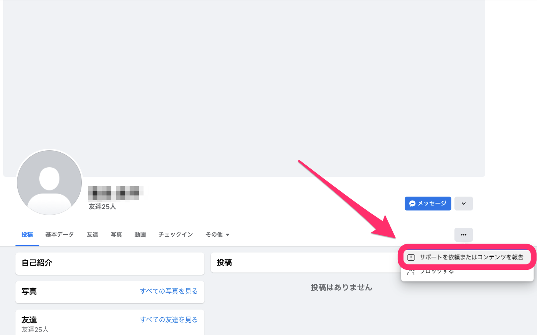Click the Messenger icon on the メッセージ button

[412, 204]
